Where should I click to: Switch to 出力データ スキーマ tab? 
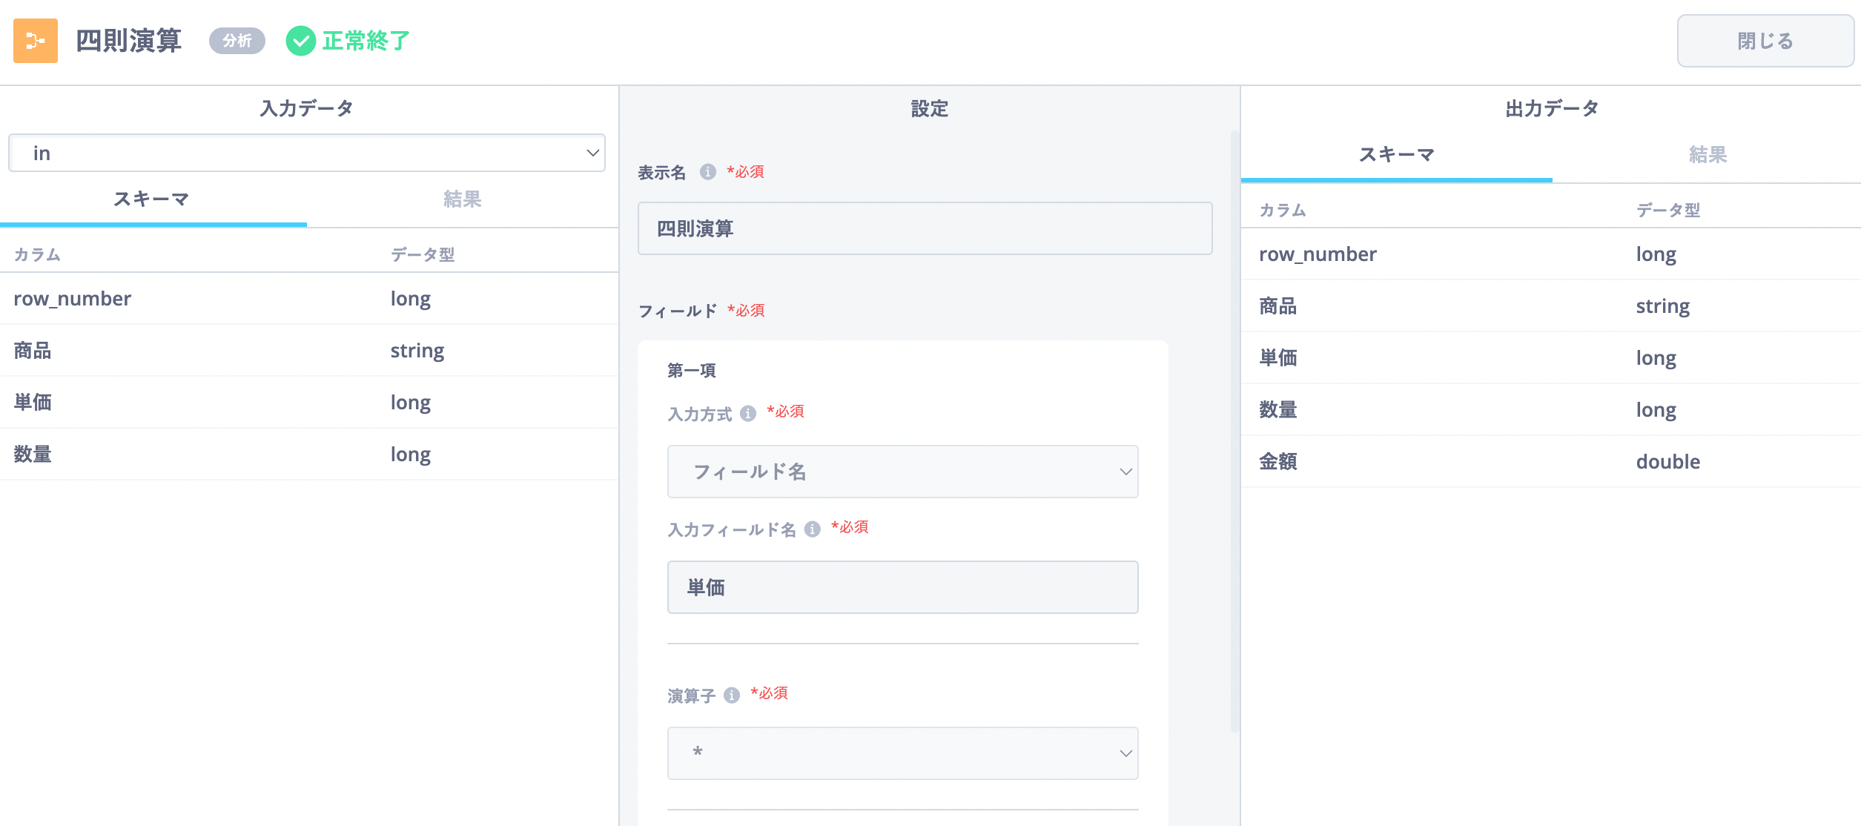tap(1397, 154)
